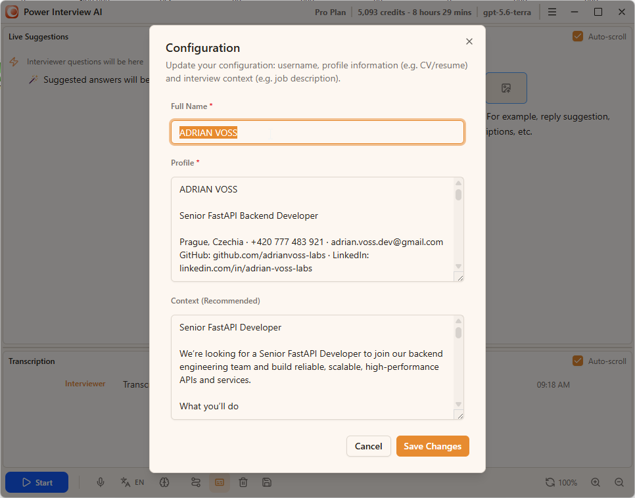Click the Context scrollbar down arrow
This screenshot has width=635, height=498.
[x=458, y=404]
